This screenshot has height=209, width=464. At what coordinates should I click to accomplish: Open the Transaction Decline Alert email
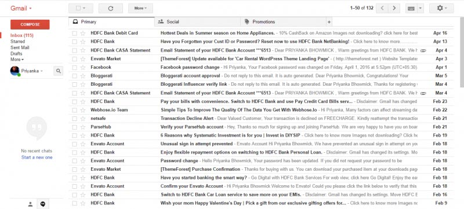(260, 118)
